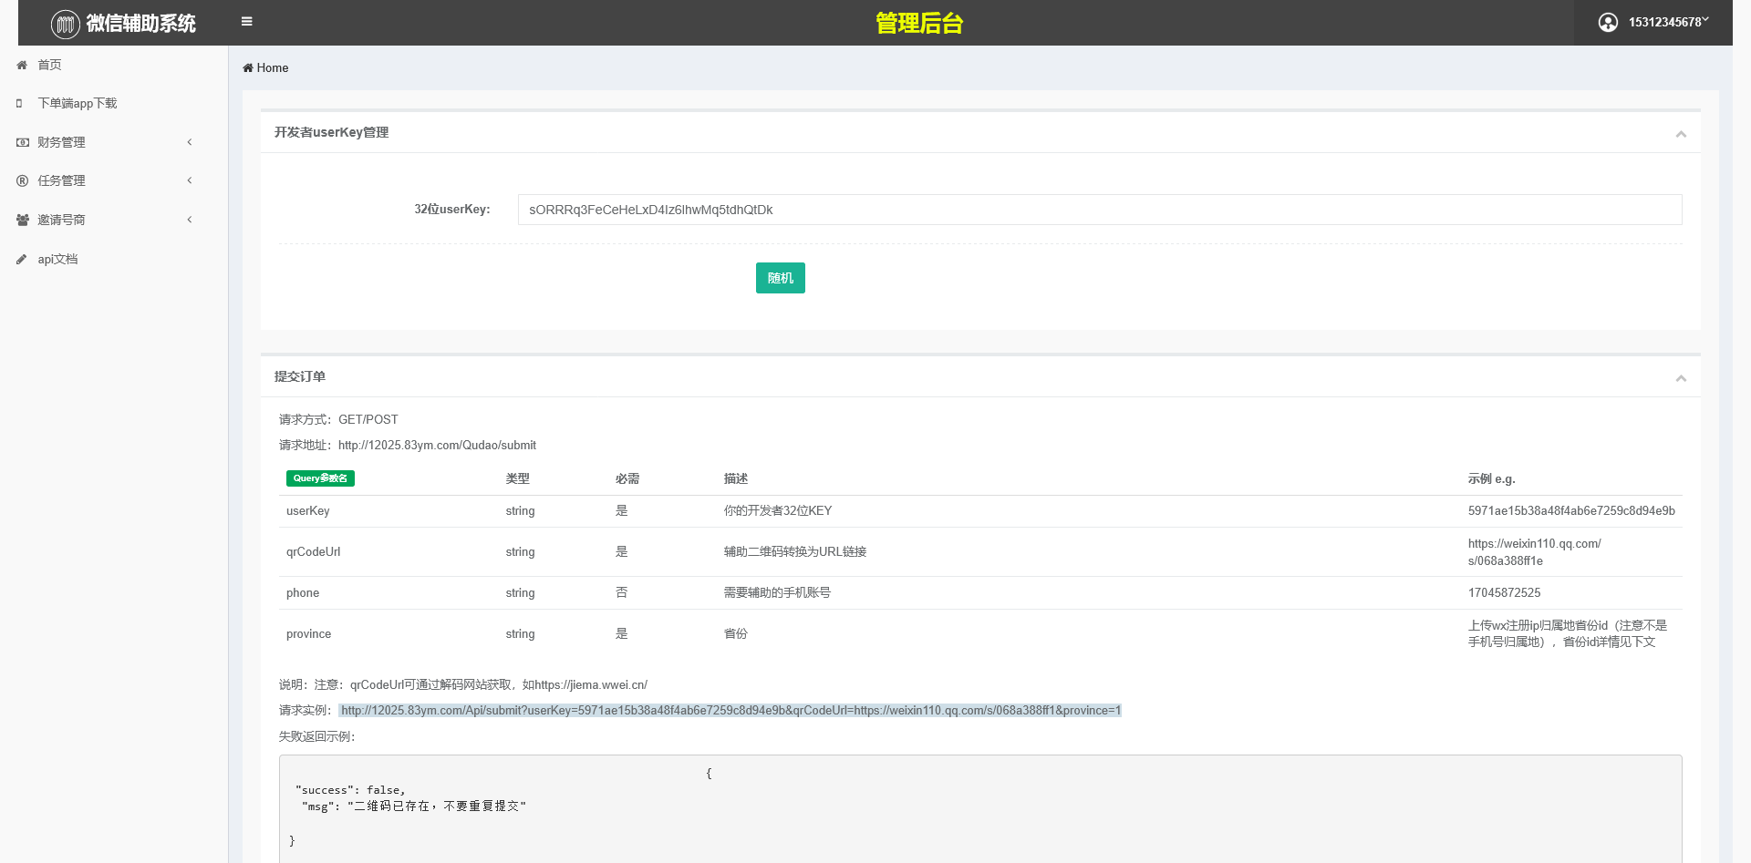Viewport: 1751px width, 863px height.
Task: Click the Query参数名 green badge
Action: (x=320, y=478)
